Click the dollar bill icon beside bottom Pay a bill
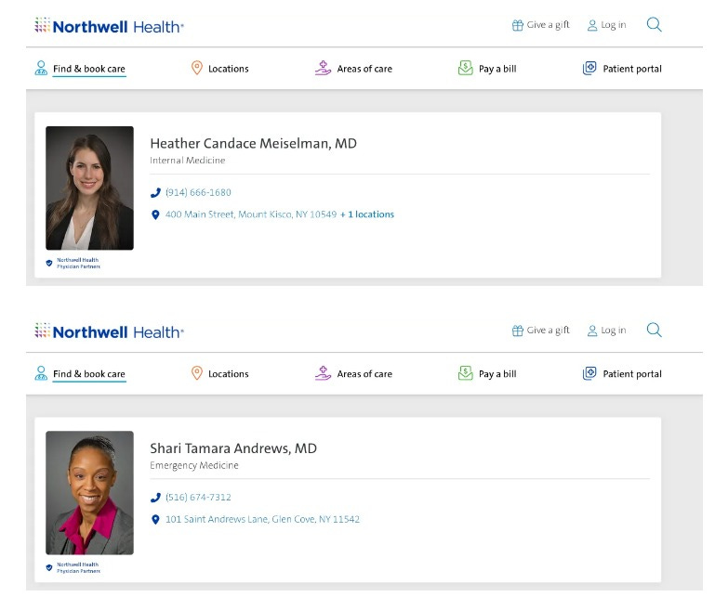 465,373
